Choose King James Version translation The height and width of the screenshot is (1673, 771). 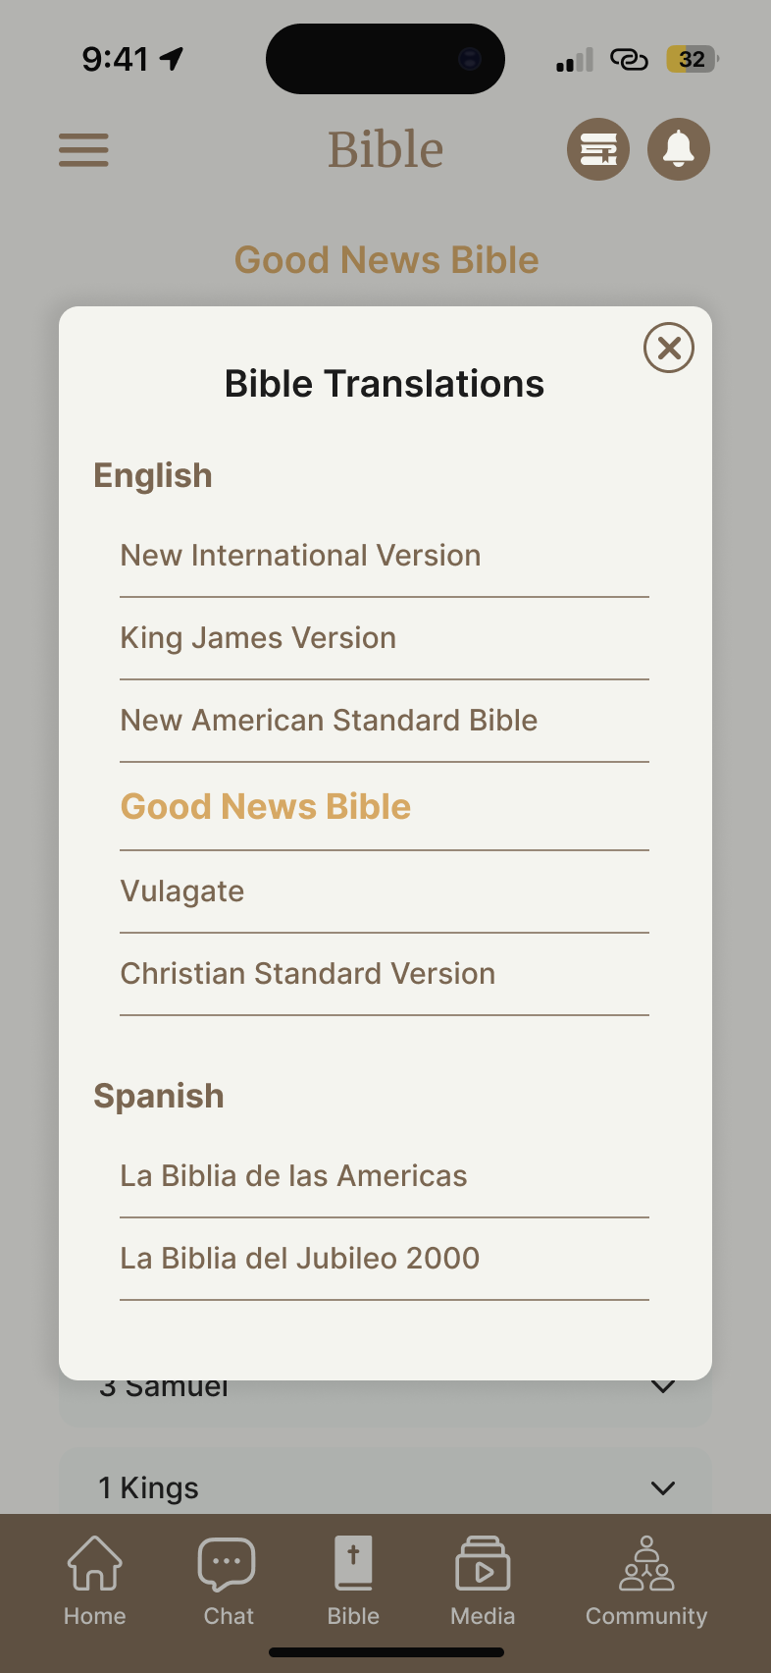[x=258, y=638]
